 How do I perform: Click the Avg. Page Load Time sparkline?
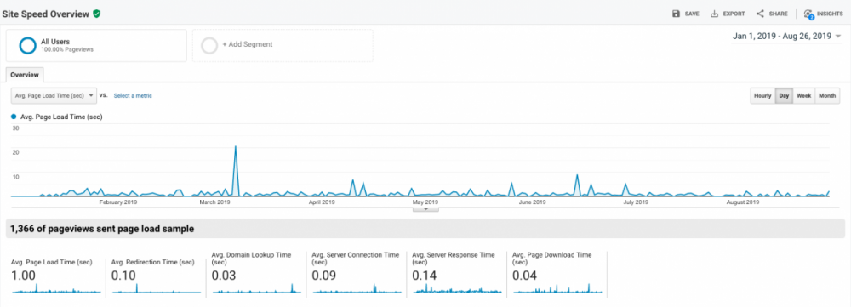click(56, 289)
